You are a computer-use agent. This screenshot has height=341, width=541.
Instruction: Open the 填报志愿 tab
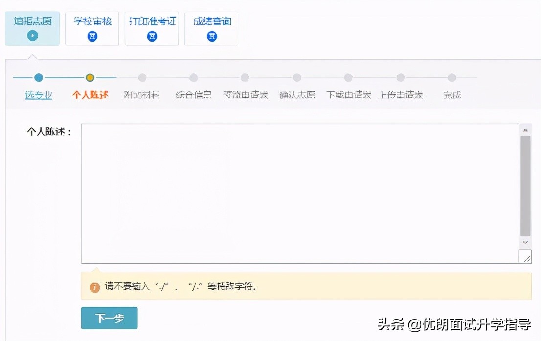32,28
